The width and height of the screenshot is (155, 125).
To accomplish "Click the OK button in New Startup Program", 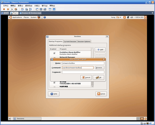I will [x=98, y=77].
